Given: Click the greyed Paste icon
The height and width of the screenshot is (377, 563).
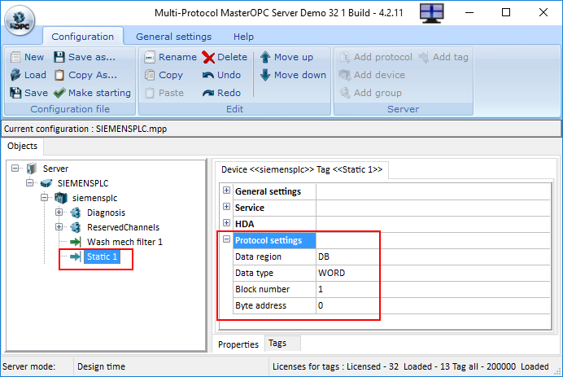Looking at the screenshot, I should [150, 93].
